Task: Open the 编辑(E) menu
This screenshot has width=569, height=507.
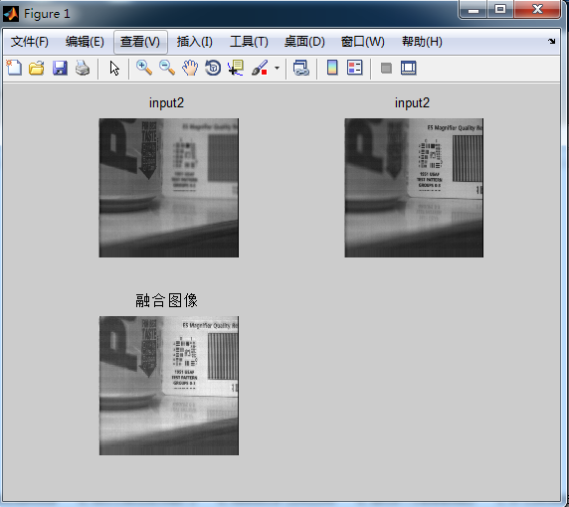Action: coord(85,42)
